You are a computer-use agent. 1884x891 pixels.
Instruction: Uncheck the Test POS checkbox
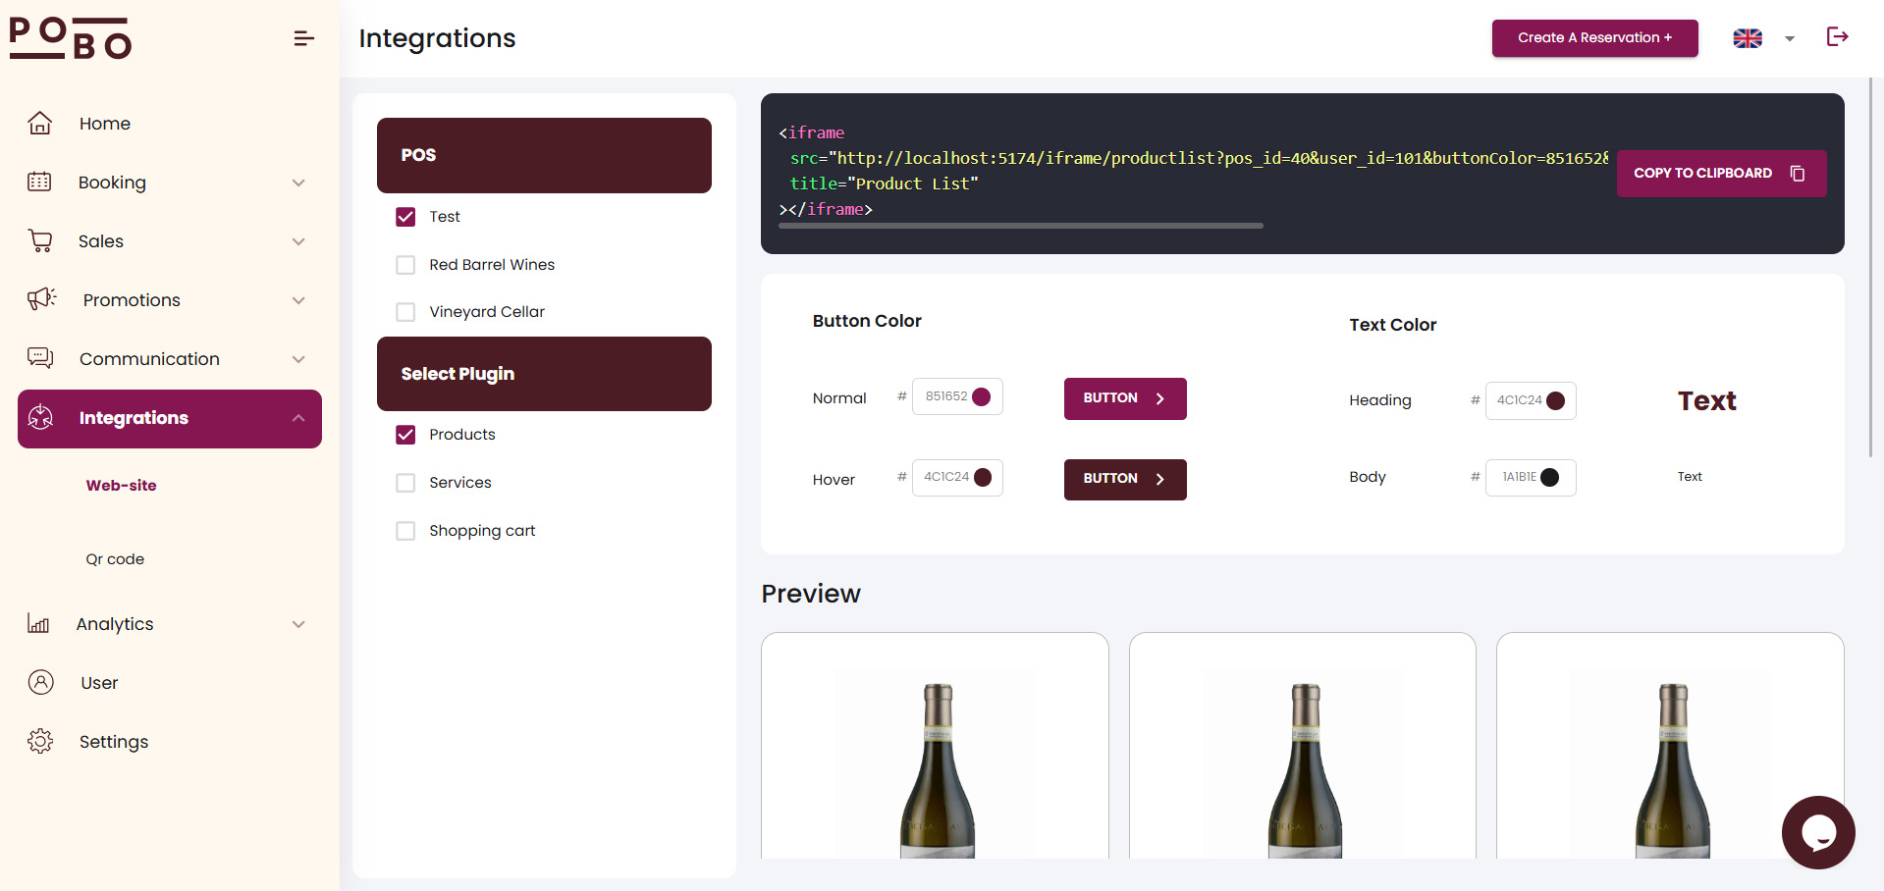coord(405,217)
